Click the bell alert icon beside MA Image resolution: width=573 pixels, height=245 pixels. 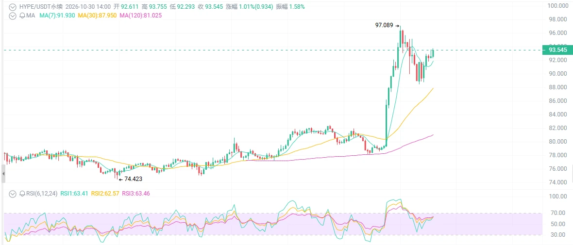[22, 16]
